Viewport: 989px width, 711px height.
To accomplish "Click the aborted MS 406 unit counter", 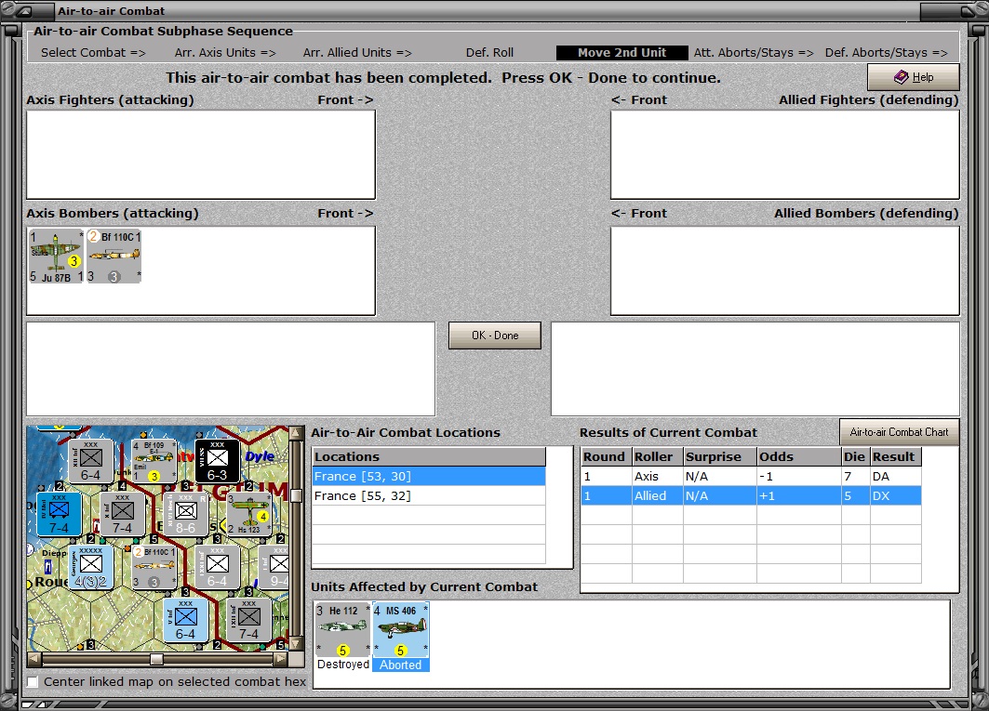I will (400, 630).
